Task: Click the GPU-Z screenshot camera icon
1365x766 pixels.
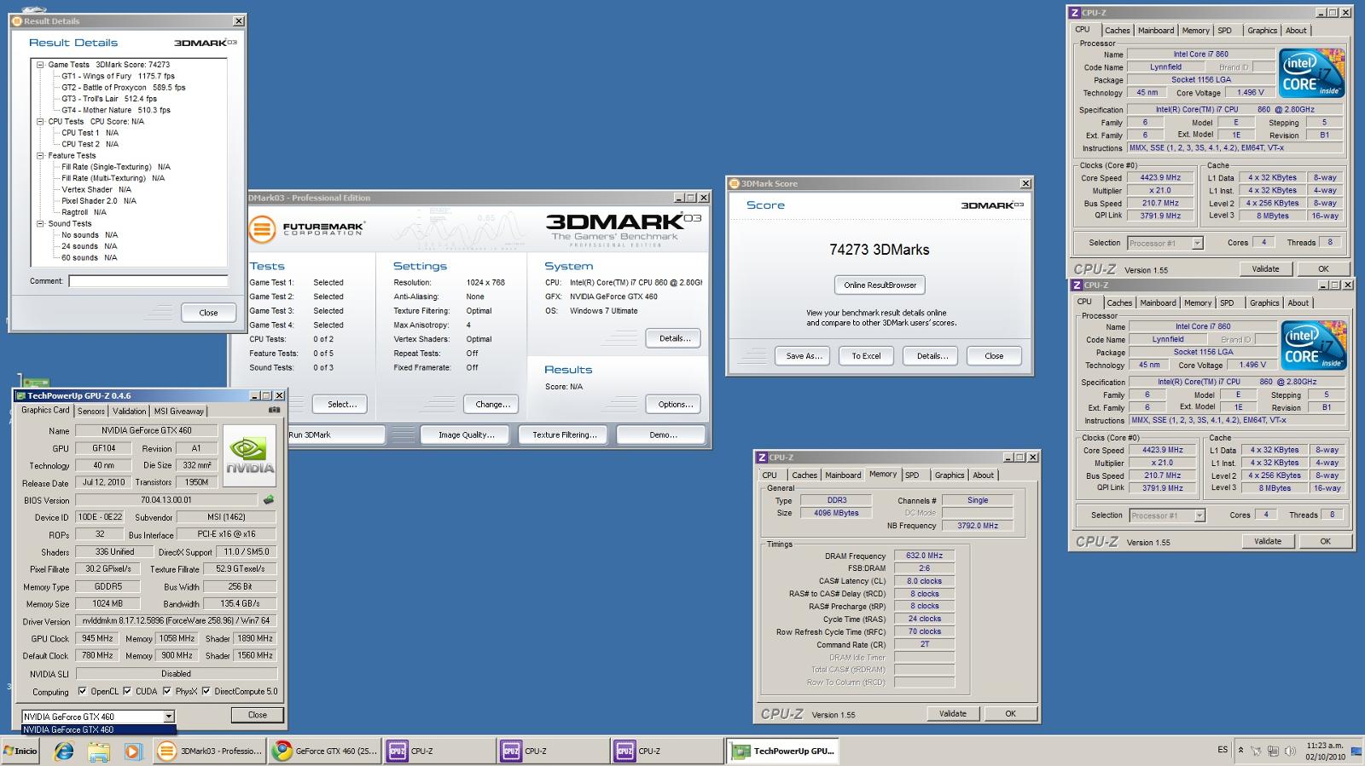Action: click(x=274, y=410)
